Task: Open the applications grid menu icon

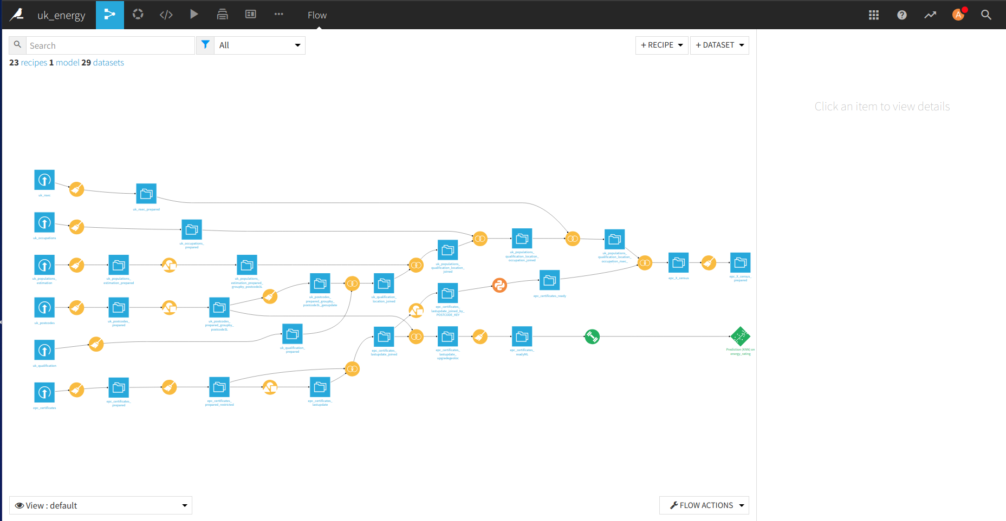Action: pyautogui.click(x=873, y=15)
